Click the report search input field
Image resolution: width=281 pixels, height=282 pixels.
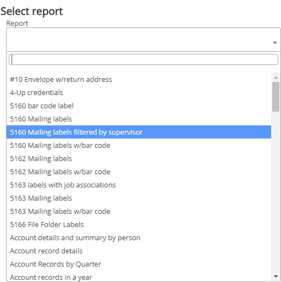tap(144, 59)
